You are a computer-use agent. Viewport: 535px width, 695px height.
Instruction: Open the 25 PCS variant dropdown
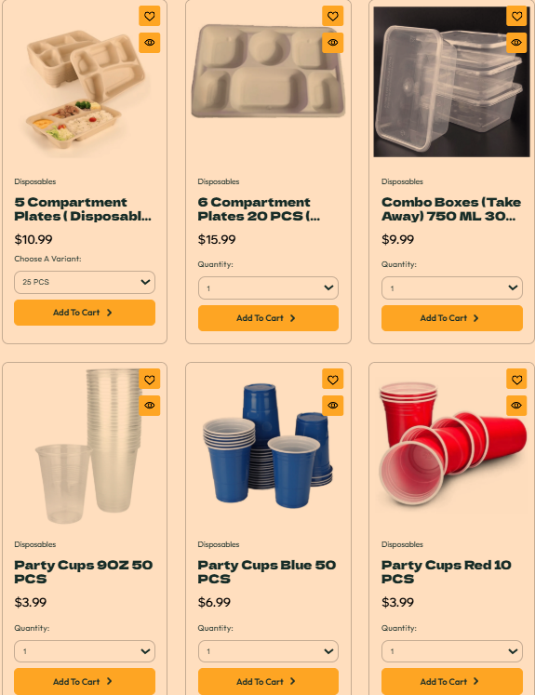click(x=85, y=282)
